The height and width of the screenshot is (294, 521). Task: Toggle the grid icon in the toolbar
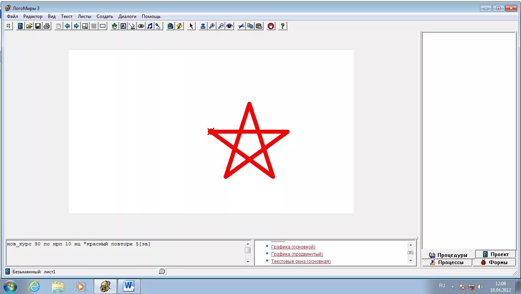(x=94, y=26)
